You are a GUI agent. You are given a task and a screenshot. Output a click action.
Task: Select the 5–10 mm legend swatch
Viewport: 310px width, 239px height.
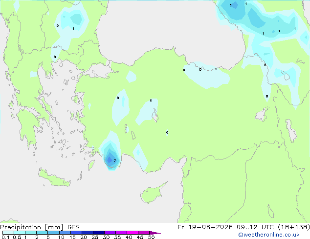pos(53,233)
